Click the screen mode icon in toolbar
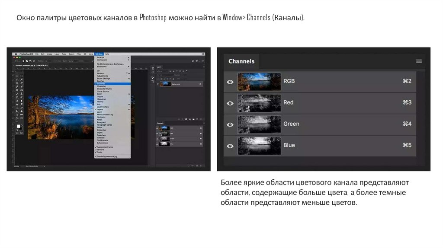Image resolution: width=443 pixels, height=248 pixels. 22,133
